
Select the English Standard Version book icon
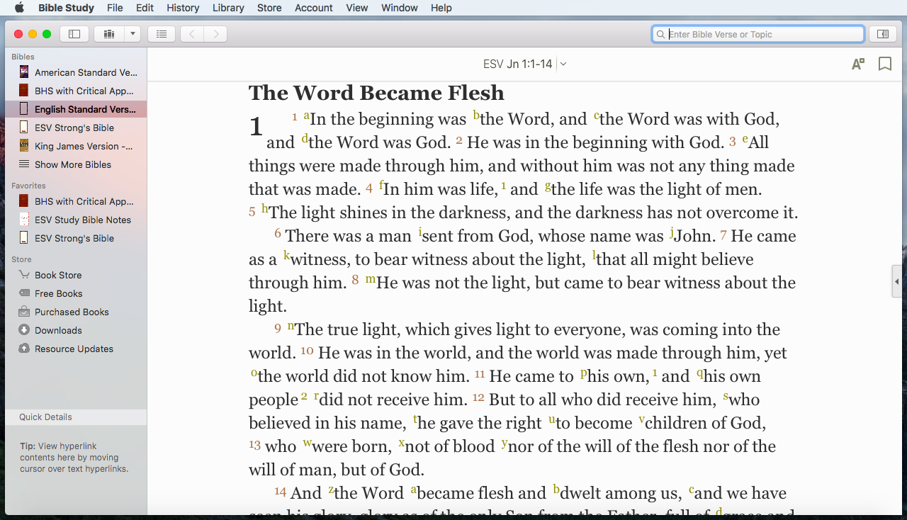pyautogui.click(x=24, y=109)
